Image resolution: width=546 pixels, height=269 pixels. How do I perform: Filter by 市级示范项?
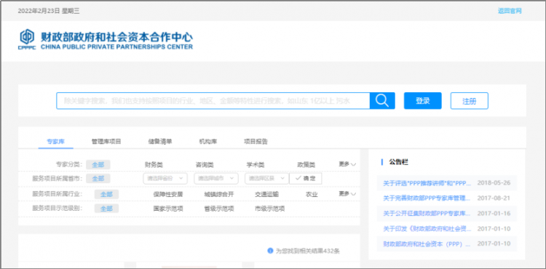270,209
